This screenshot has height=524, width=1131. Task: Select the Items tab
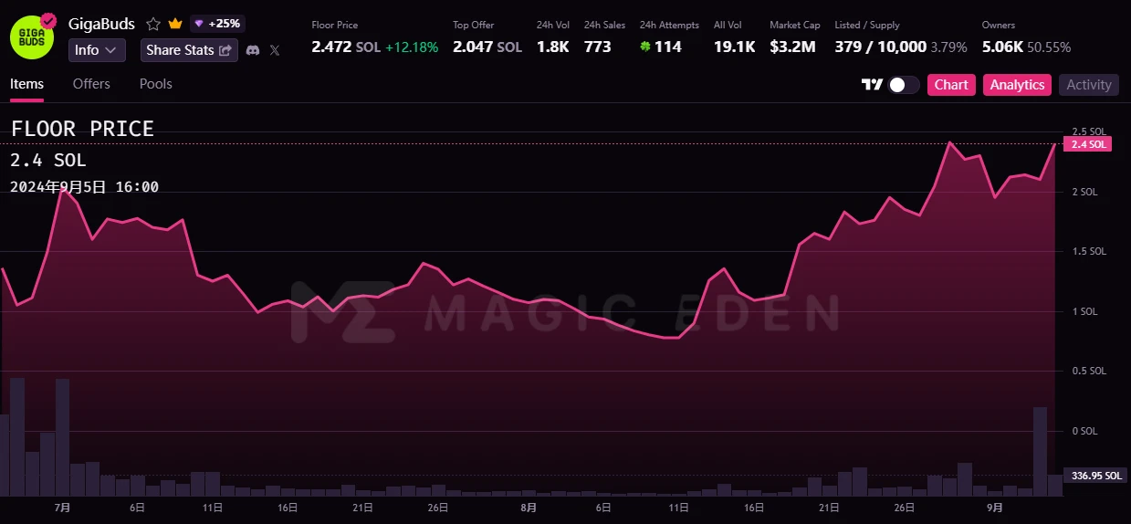pos(26,84)
